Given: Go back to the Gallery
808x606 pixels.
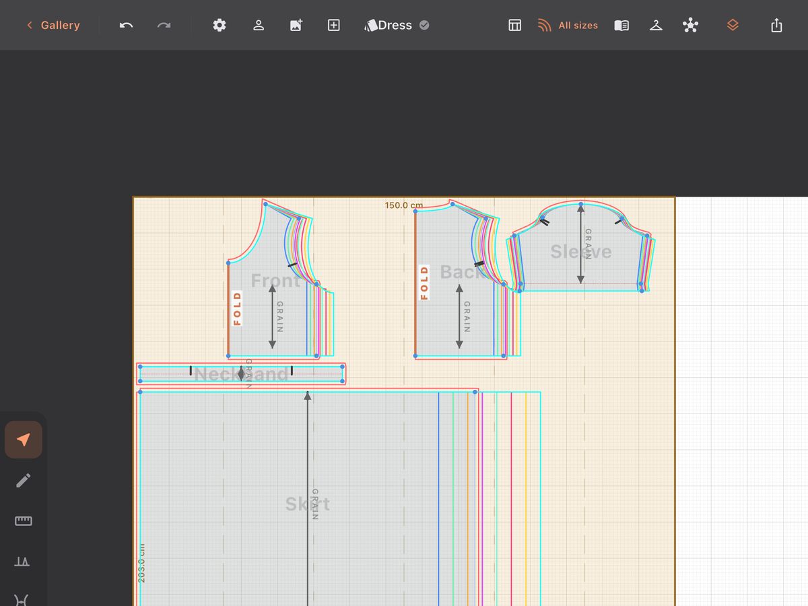Looking at the screenshot, I should point(53,25).
